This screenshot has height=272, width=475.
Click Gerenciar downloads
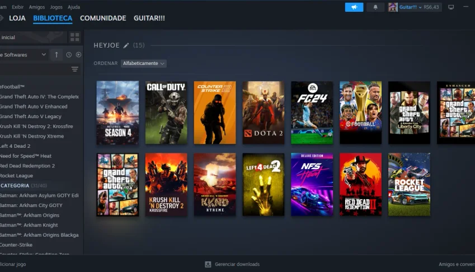pyautogui.click(x=237, y=264)
